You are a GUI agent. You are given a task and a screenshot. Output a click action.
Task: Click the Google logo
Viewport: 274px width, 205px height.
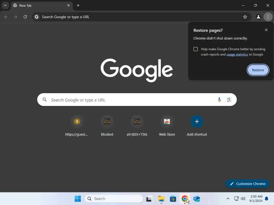click(x=137, y=70)
